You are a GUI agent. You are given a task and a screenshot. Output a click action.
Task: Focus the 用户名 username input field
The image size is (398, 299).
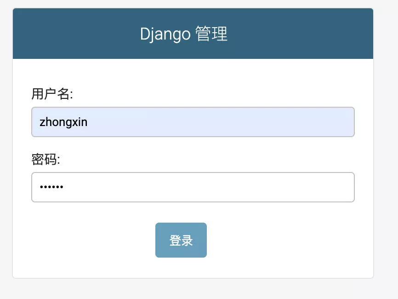193,122
